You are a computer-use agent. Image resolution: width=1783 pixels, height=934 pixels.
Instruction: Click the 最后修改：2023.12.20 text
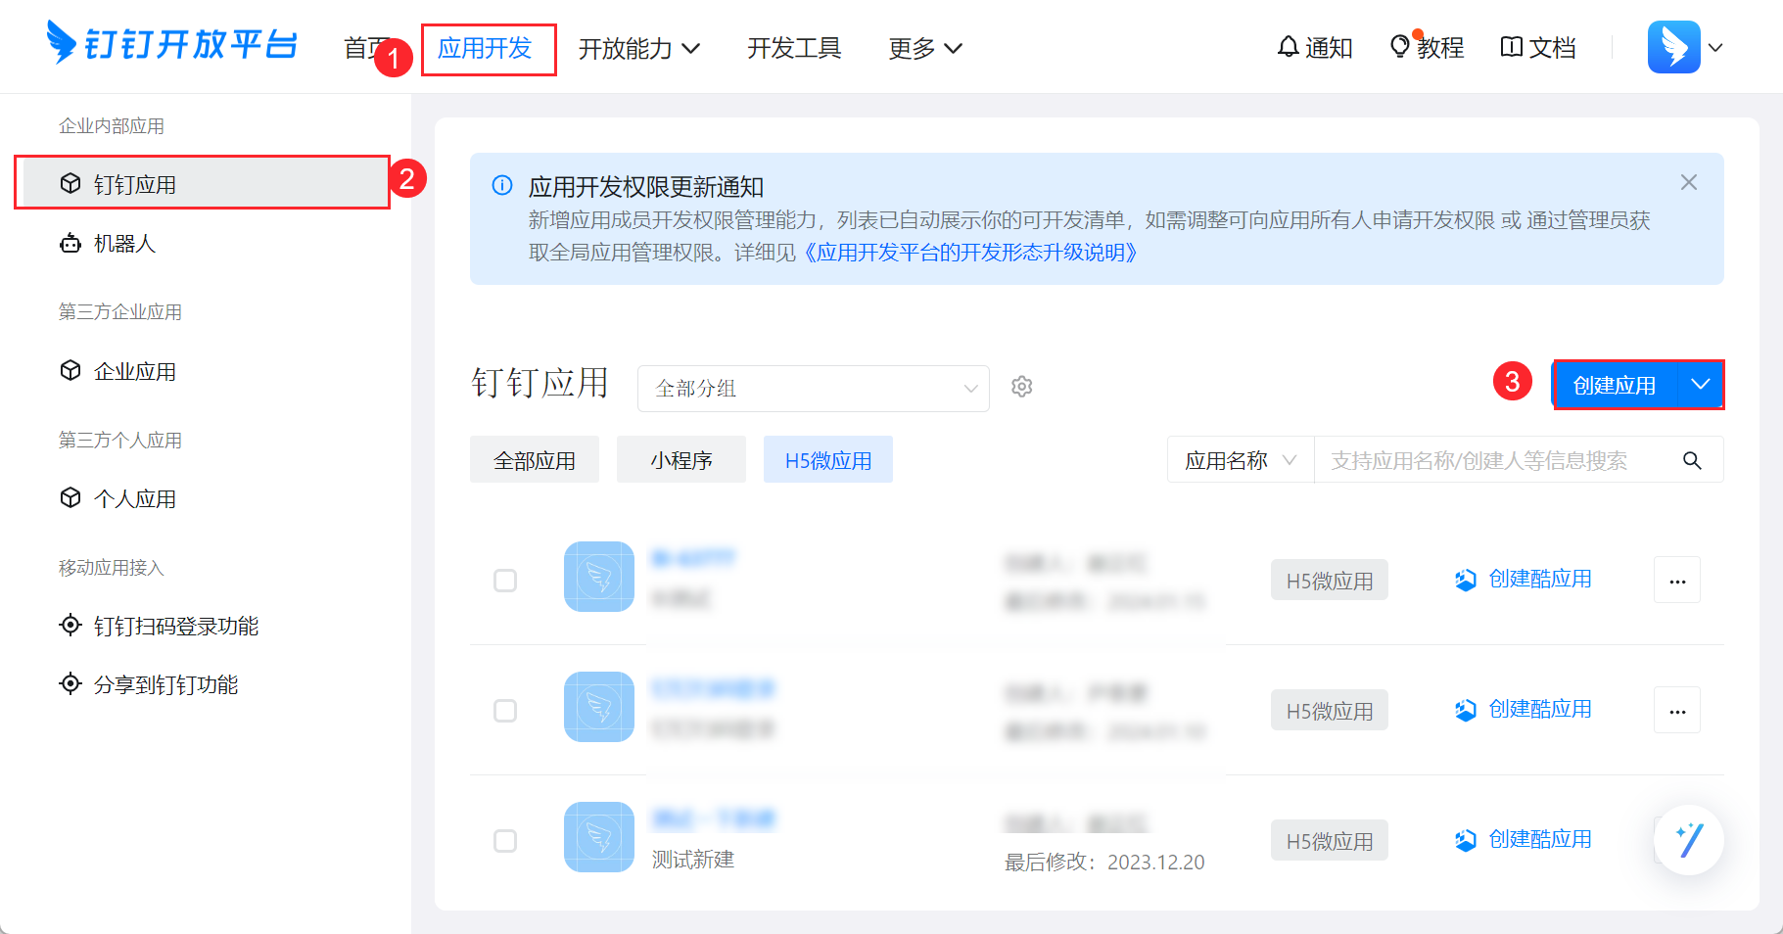click(1104, 862)
